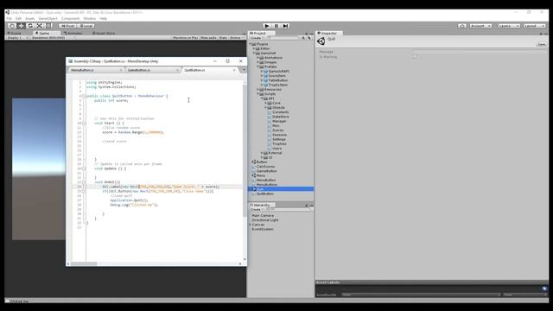Image resolution: width=553 pixels, height=311 pixels.
Task: Expand the Editor folder
Action: tap(254, 48)
